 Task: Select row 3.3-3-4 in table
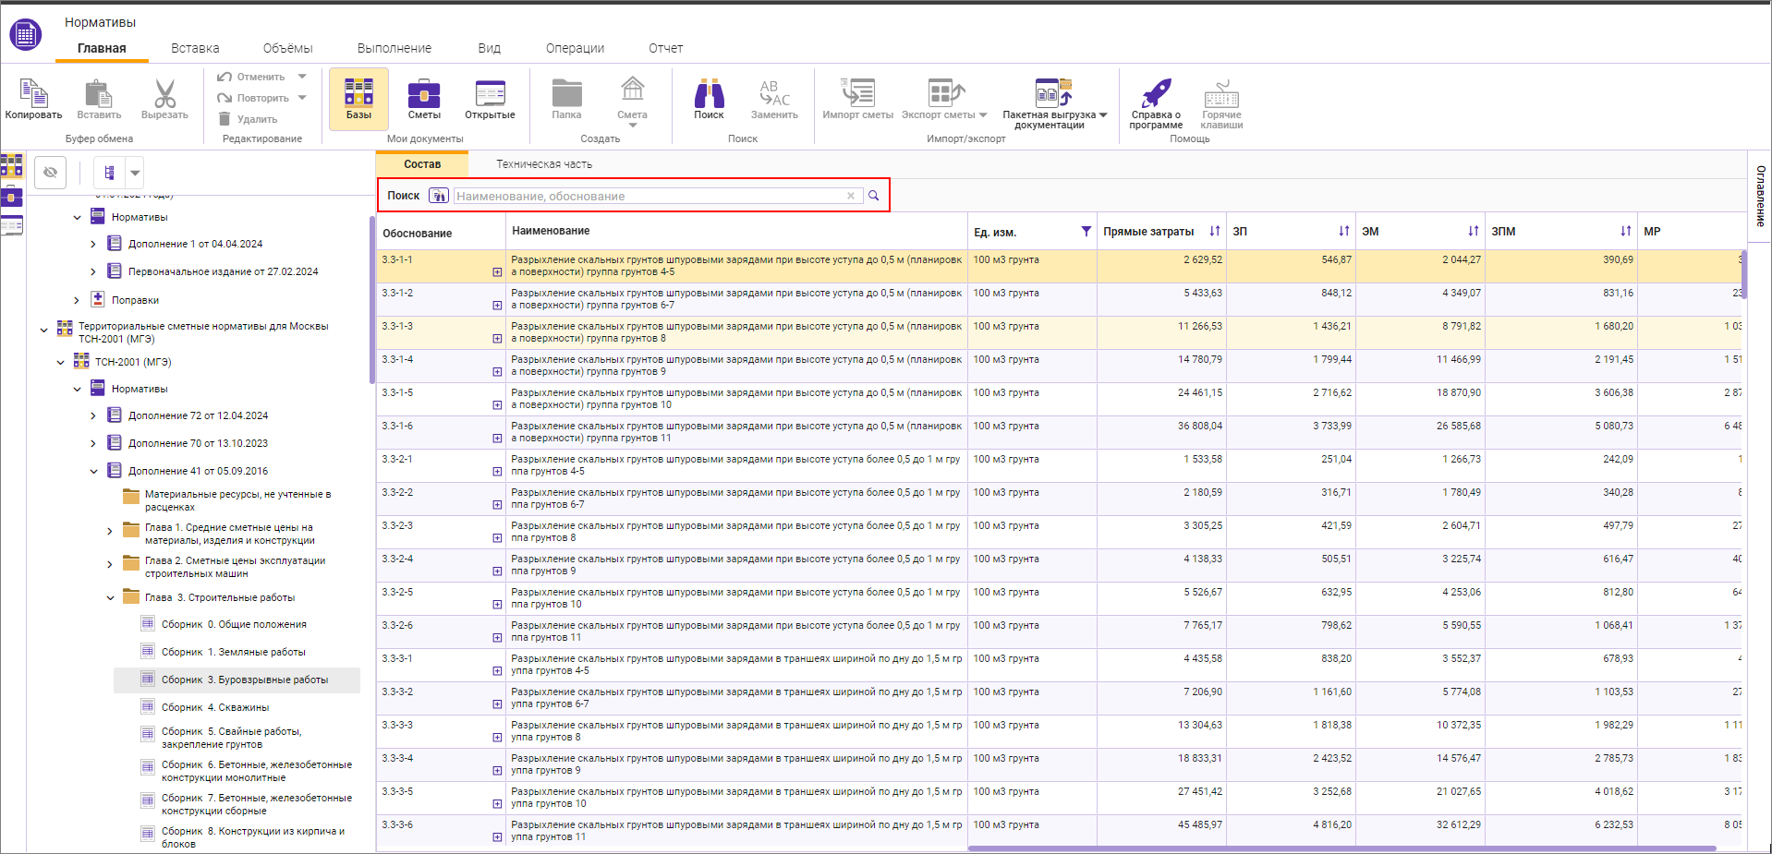[1059, 764]
